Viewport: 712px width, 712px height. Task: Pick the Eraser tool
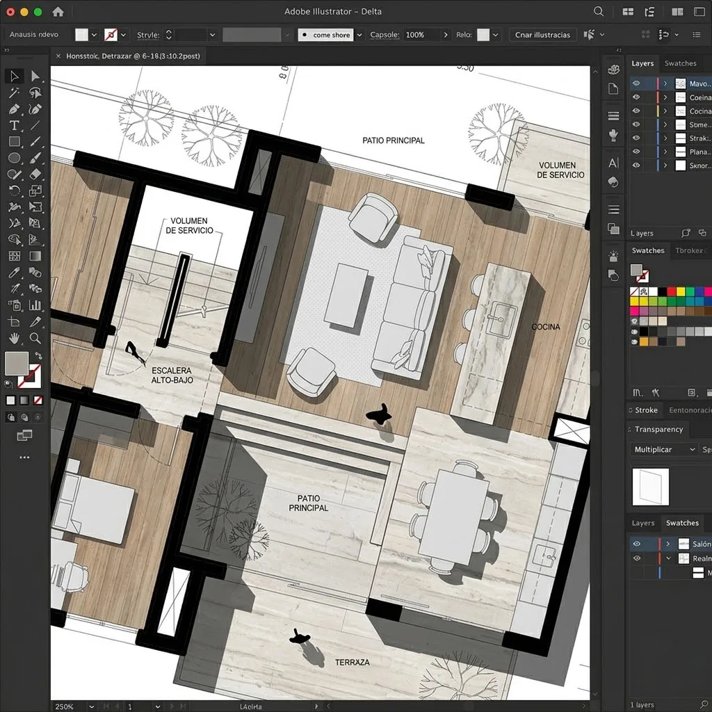click(35, 173)
